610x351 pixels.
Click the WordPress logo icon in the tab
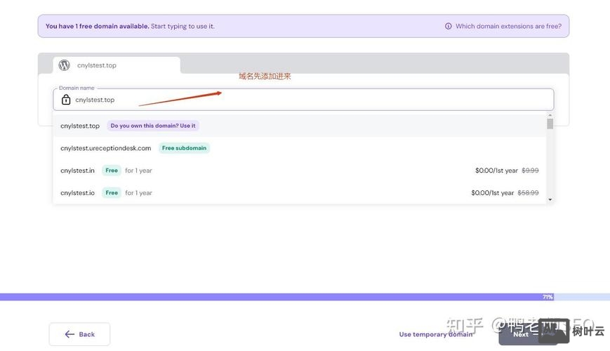coord(64,65)
